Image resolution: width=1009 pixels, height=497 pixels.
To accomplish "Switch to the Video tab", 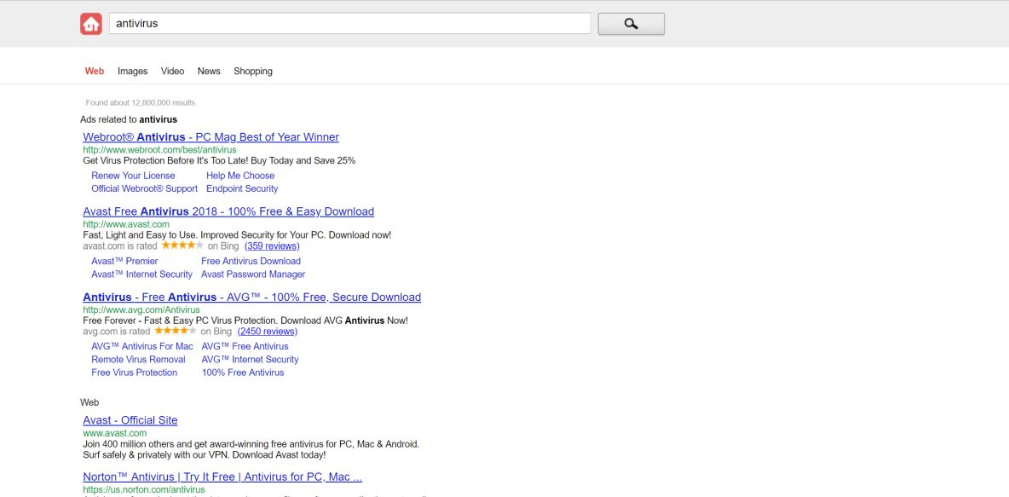I will point(172,71).
